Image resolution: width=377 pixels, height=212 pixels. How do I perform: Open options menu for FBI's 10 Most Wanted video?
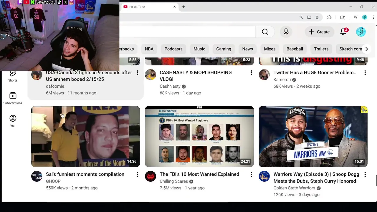point(251,175)
